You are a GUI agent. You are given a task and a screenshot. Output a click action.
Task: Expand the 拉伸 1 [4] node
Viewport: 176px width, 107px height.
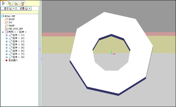(6, 45)
